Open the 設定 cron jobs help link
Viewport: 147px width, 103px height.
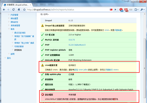[81, 70]
